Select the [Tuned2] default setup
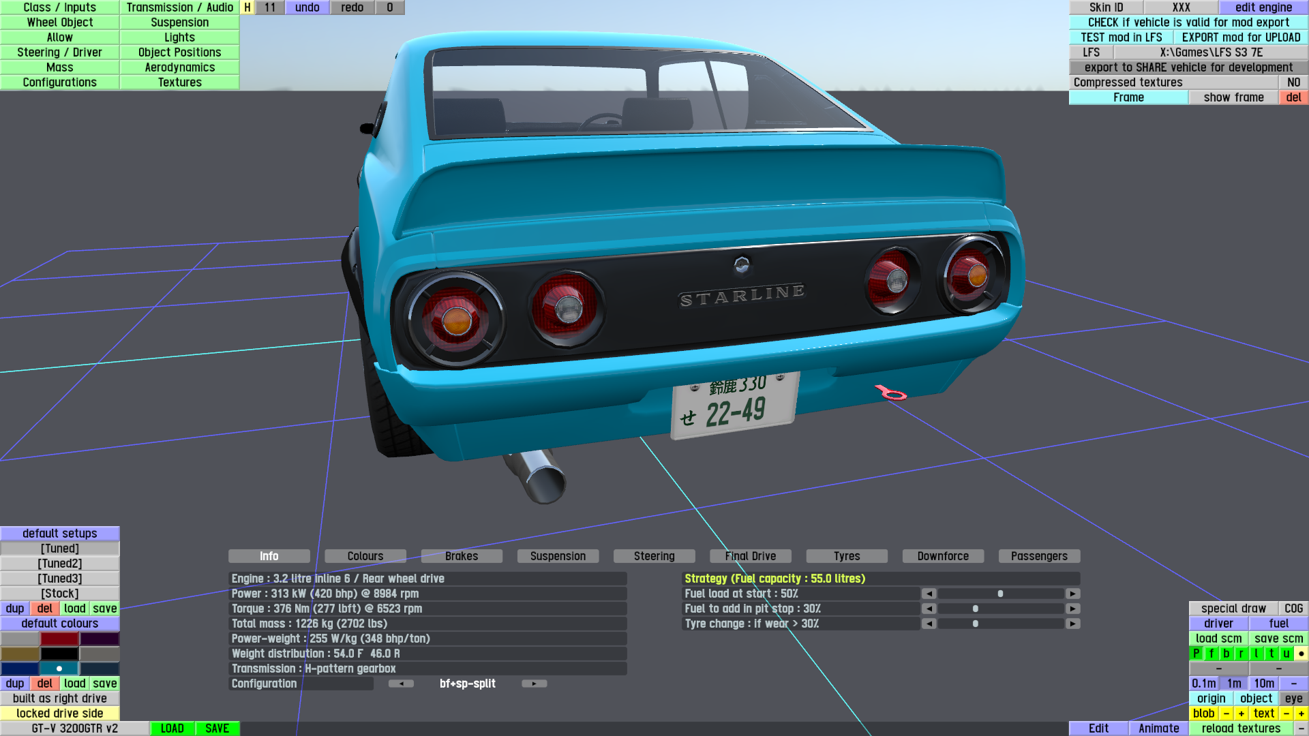This screenshot has width=1309, height=736. (60, 564)
